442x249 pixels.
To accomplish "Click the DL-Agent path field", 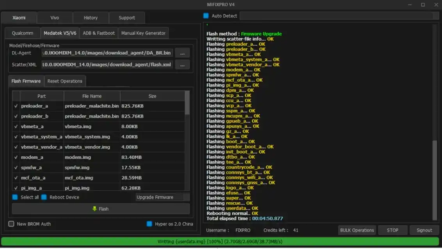I will coord(107,53).
